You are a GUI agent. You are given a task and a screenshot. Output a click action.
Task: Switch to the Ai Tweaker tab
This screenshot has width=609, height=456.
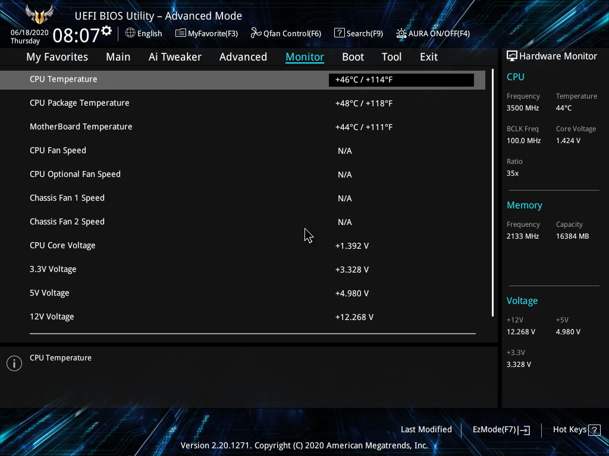pyautogui.click(x=175, y=56)
